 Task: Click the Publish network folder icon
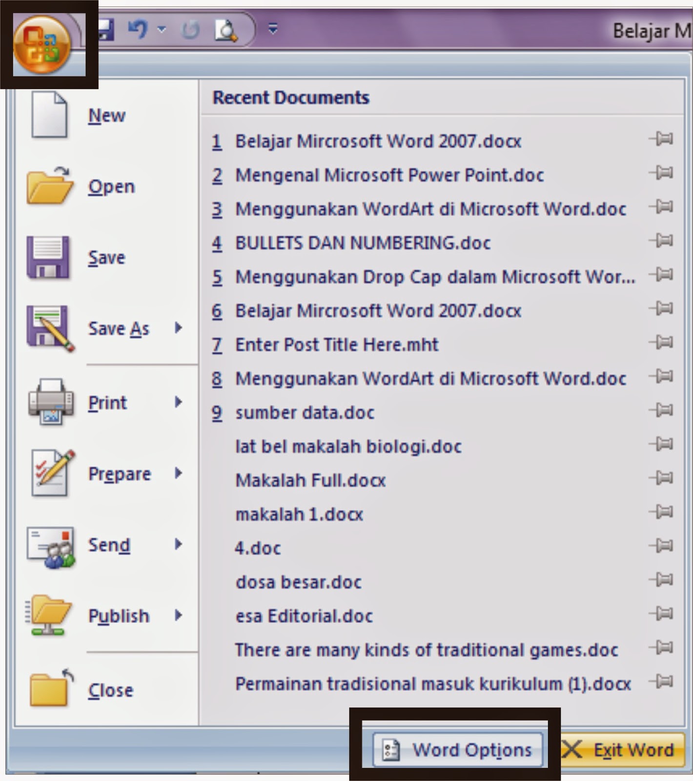click(x=48, y=615)
